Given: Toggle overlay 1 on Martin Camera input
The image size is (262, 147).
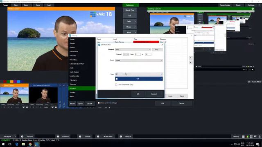Looking at the screenshot, I should point(2,107).
